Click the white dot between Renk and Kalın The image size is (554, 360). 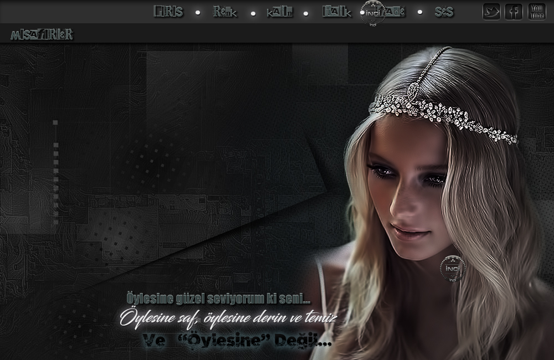click(x=253, y=13)
